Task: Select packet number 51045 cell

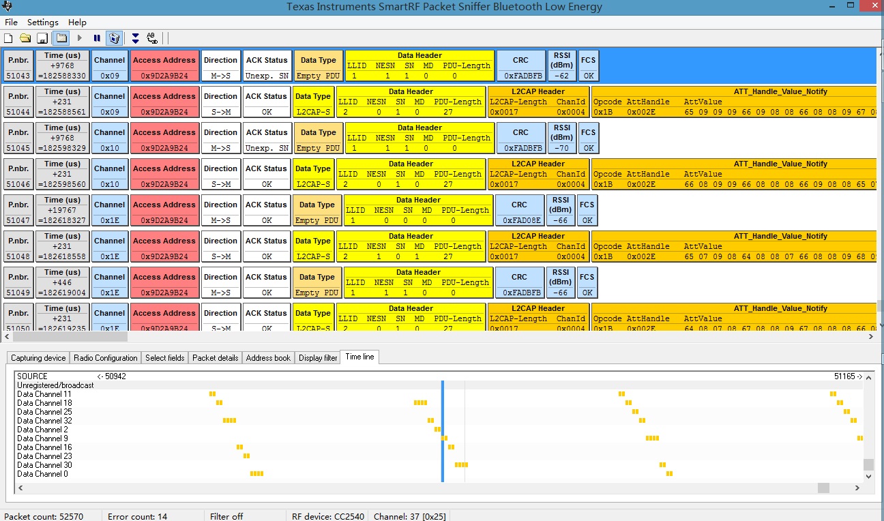Action: (18, 138)
